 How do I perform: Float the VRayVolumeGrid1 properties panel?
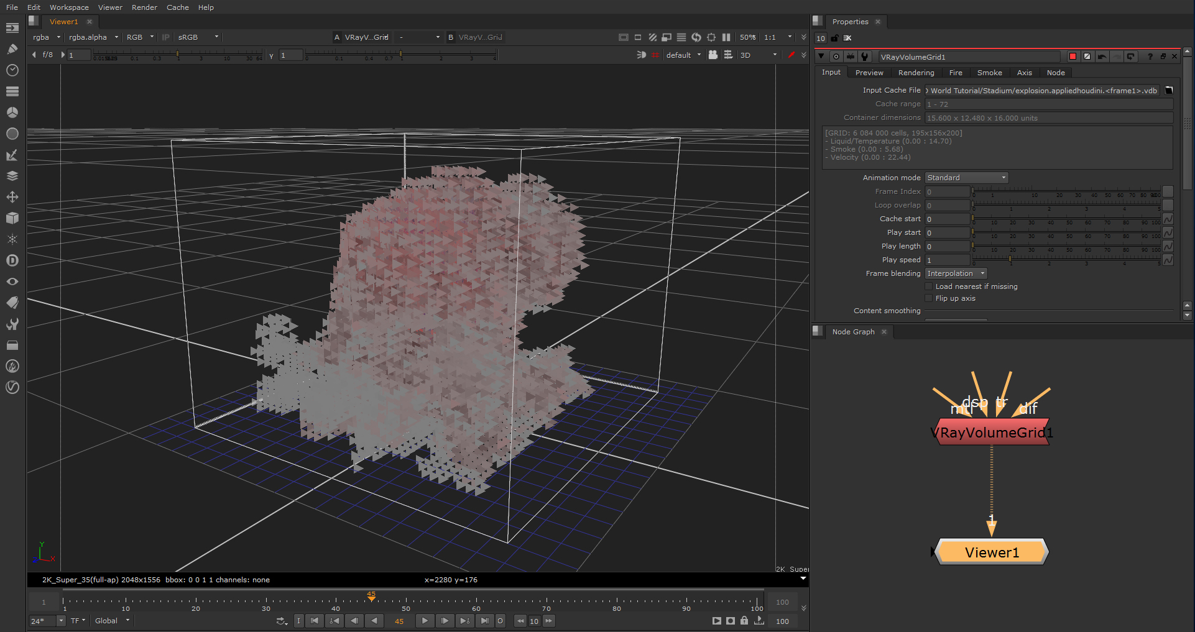click(1163, 57)
